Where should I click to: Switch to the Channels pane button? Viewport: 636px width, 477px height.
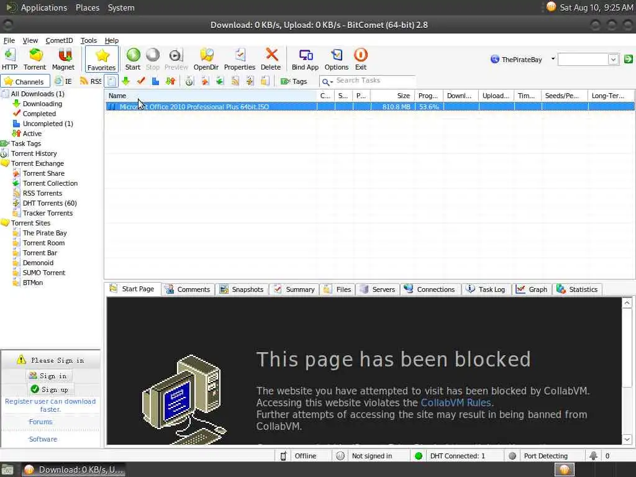25,81
